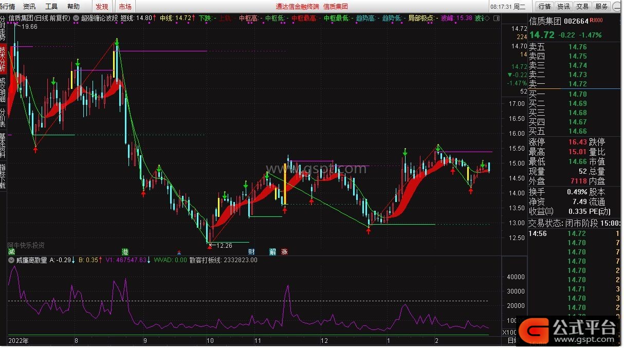Image resolution: width=624 pixels, height=348 pixels.
Task: Click the 交易状态 闭市阶段 status line
Action: (575, 223)
